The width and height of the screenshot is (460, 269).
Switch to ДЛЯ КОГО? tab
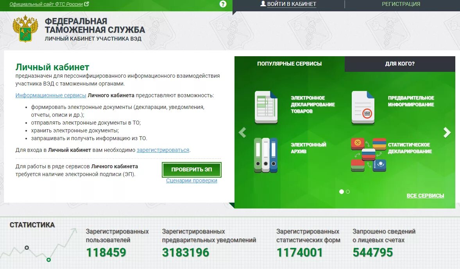pyautogui.click(x=400, y=64)
